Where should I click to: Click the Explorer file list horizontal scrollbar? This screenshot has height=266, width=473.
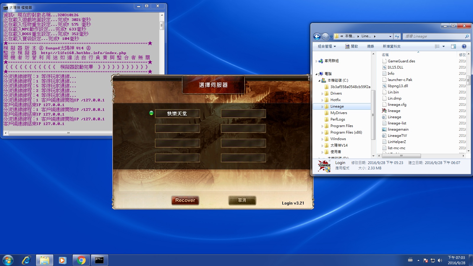[401, 156]
